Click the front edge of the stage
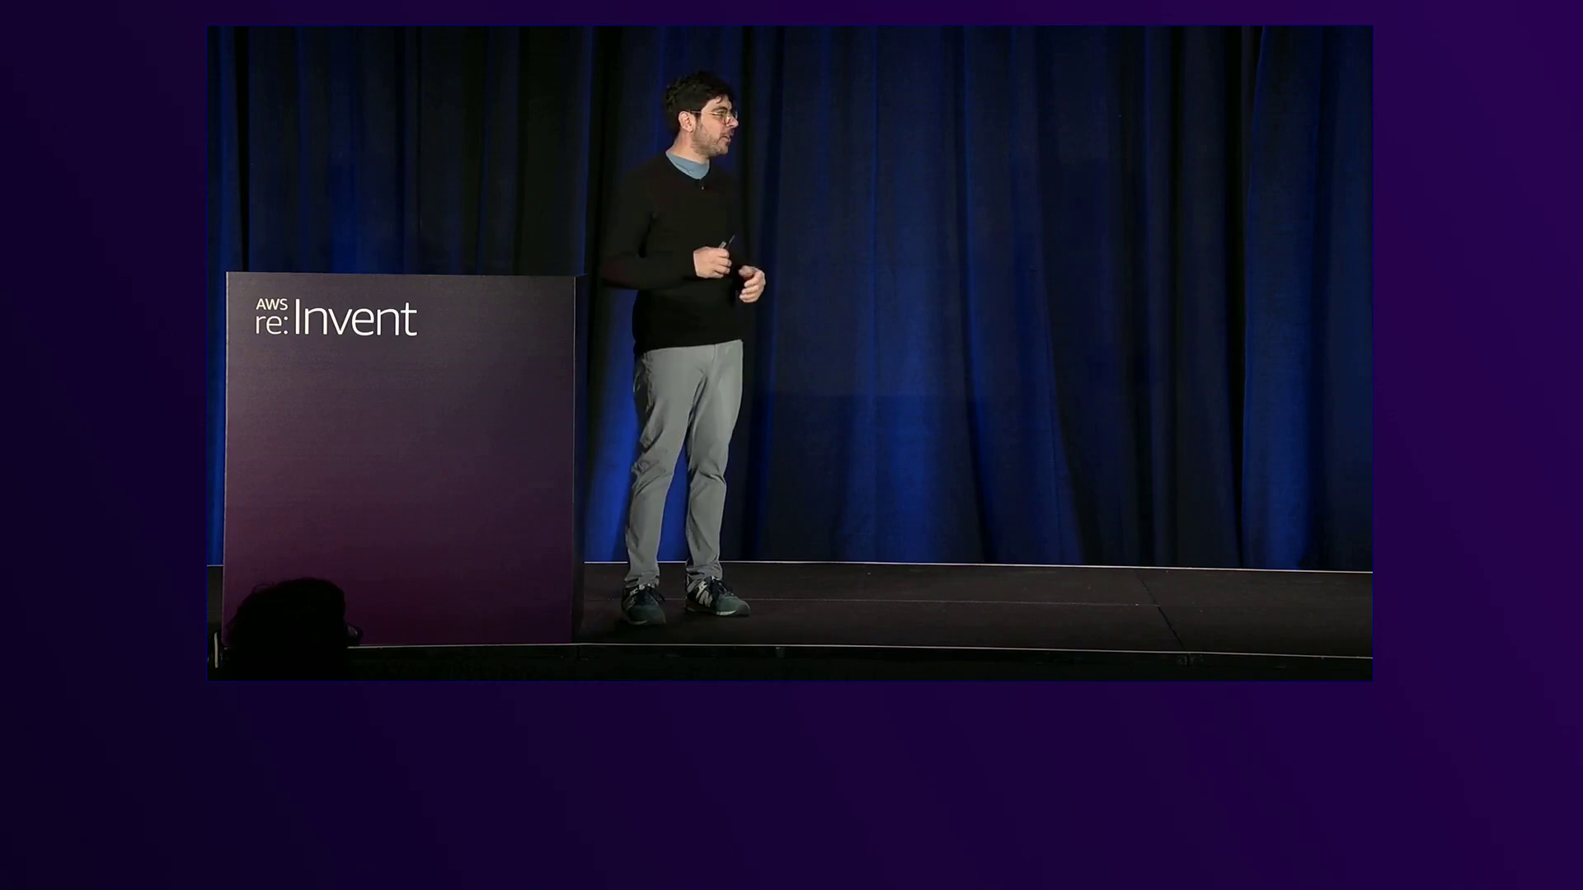The width and height of the screenshot is (1583, 890). tap(907, 649)
